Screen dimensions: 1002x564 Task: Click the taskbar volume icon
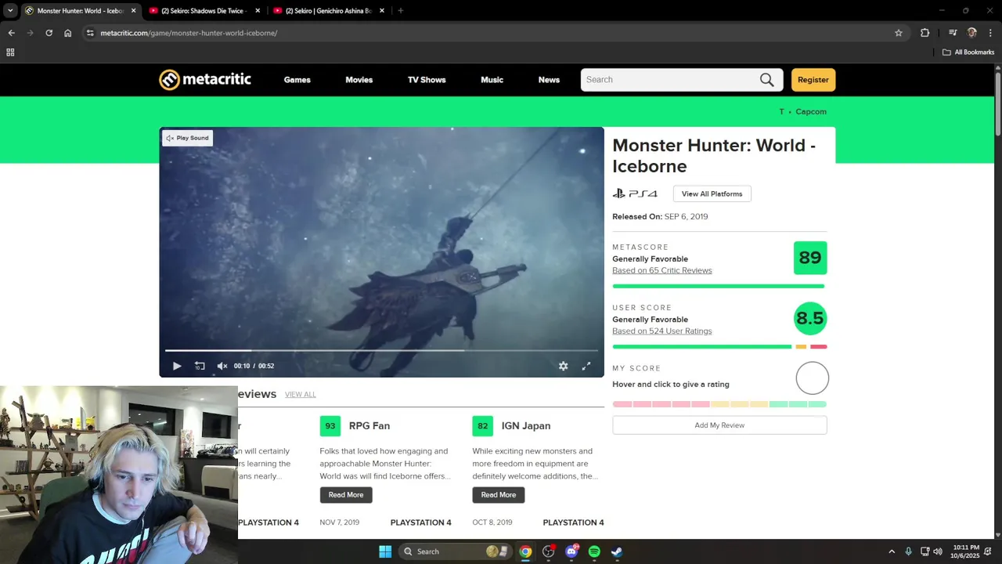[x=938, y=551]
